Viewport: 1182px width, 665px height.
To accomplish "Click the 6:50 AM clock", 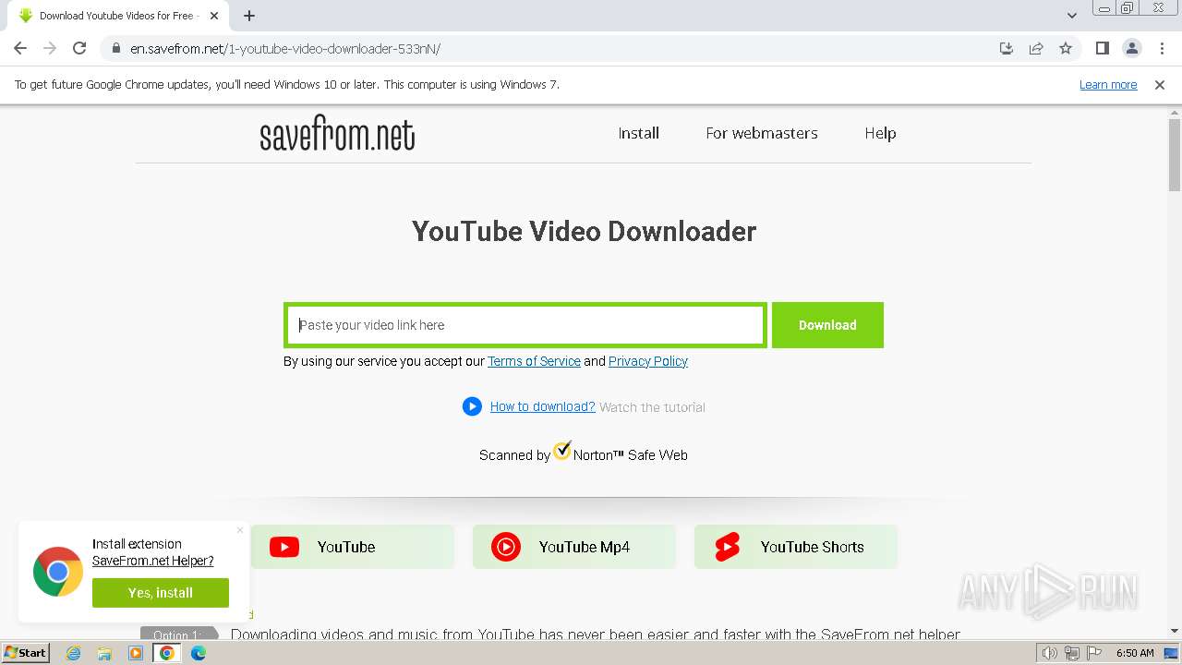I will click(x=1135, y=653).
